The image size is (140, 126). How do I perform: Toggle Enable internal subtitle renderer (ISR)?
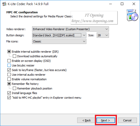pos(9,52)
